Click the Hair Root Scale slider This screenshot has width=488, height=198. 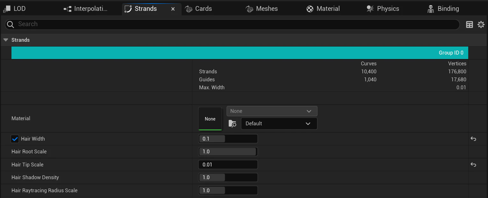228,152
